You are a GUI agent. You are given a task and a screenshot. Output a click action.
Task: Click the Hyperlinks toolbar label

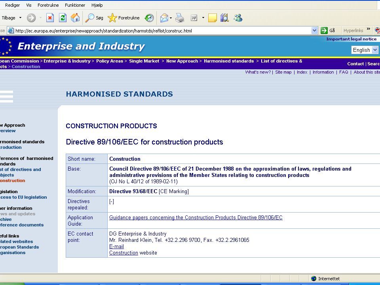click(x=353, y=30)
